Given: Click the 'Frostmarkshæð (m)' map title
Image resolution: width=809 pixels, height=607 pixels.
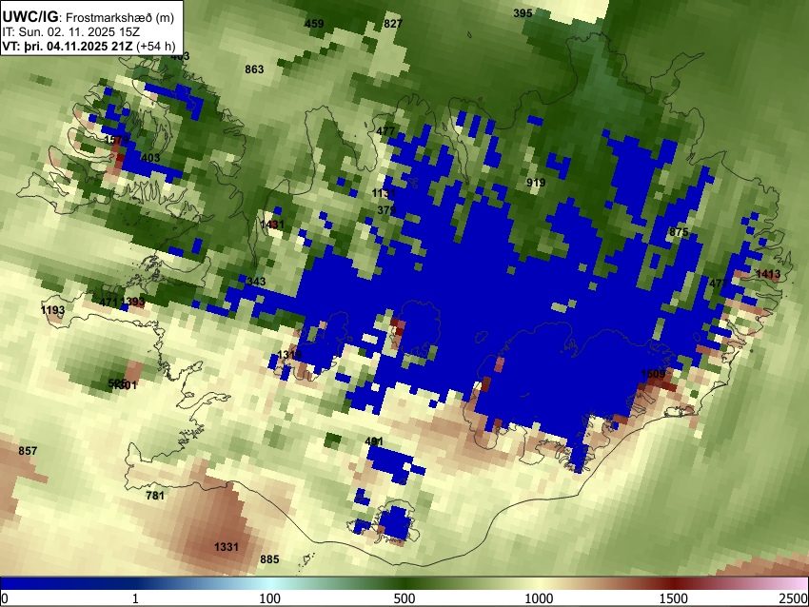Looking at the screenshot, I should tap(120, 17).
